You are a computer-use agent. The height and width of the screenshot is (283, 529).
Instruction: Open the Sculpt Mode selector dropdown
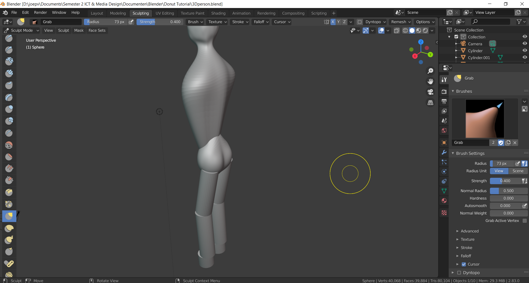coord(22,30)
